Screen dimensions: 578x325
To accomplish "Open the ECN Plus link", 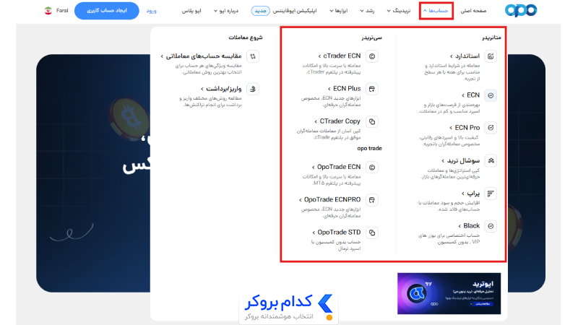I will click(345, 88).
